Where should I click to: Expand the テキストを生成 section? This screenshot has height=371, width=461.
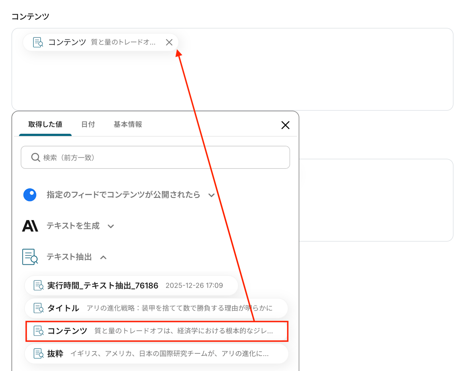coord(73,226)
